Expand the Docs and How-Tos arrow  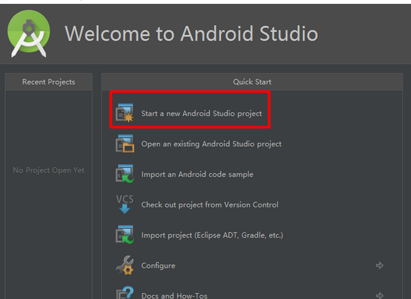(x=379, y=295)
